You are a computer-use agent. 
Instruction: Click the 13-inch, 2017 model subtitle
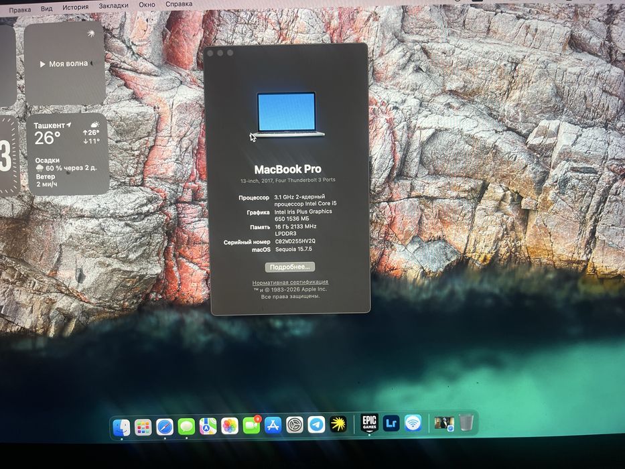coord(288,180)
